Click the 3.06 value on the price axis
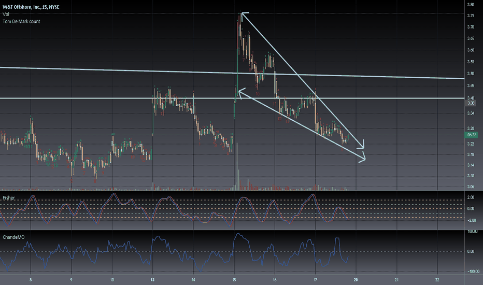The image size is (483, 285). coord(471,187)
